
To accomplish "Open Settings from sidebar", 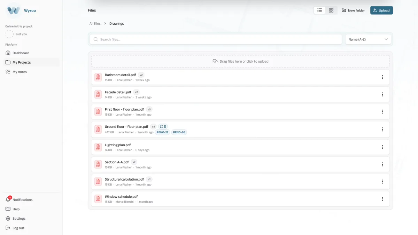I will (19, 219).
